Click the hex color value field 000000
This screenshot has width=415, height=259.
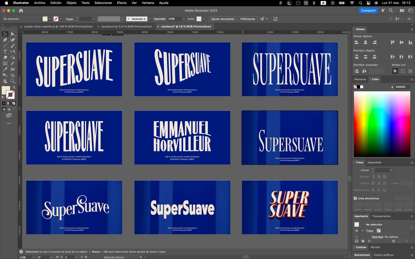click(x=403, y=87)
